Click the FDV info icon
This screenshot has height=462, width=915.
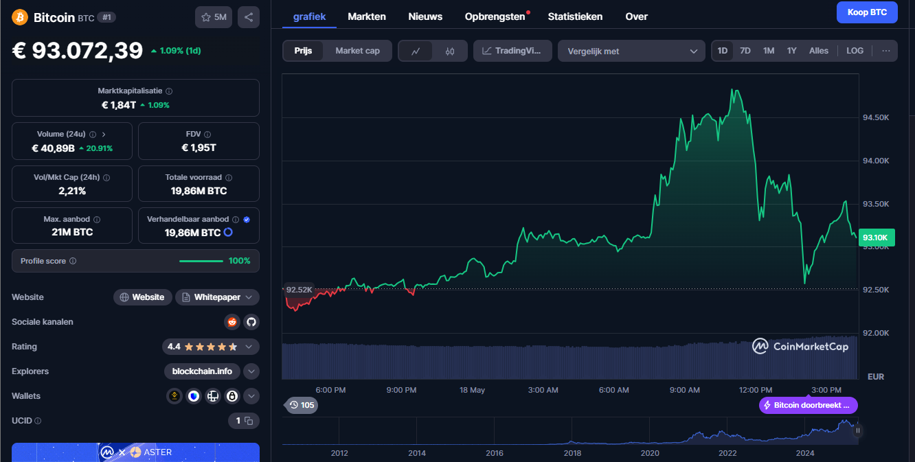tap(207, 135)
